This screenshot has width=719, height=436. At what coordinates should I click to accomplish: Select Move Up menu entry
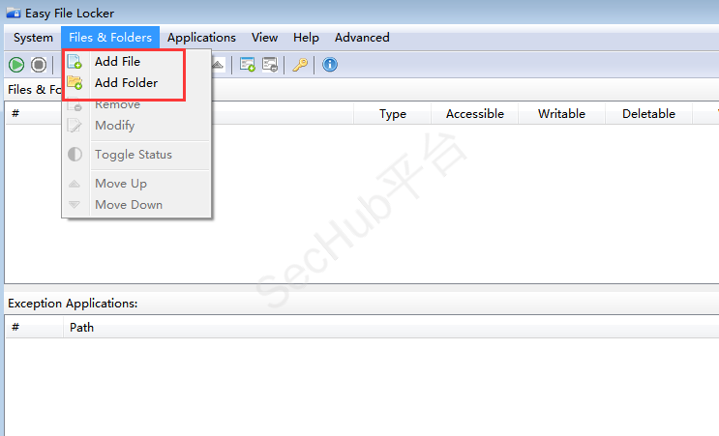click(136, 184)
